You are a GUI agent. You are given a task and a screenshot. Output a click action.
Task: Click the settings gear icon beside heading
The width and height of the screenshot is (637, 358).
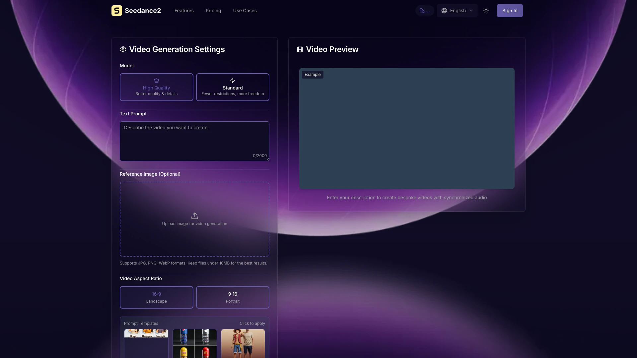(123, 49)
